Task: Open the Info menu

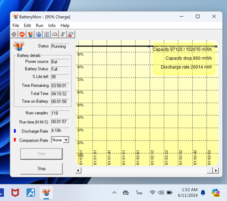Action: tap(52, 25)
